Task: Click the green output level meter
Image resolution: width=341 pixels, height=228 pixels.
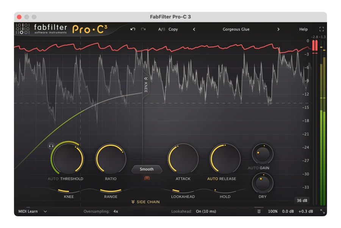Action: 323,123
